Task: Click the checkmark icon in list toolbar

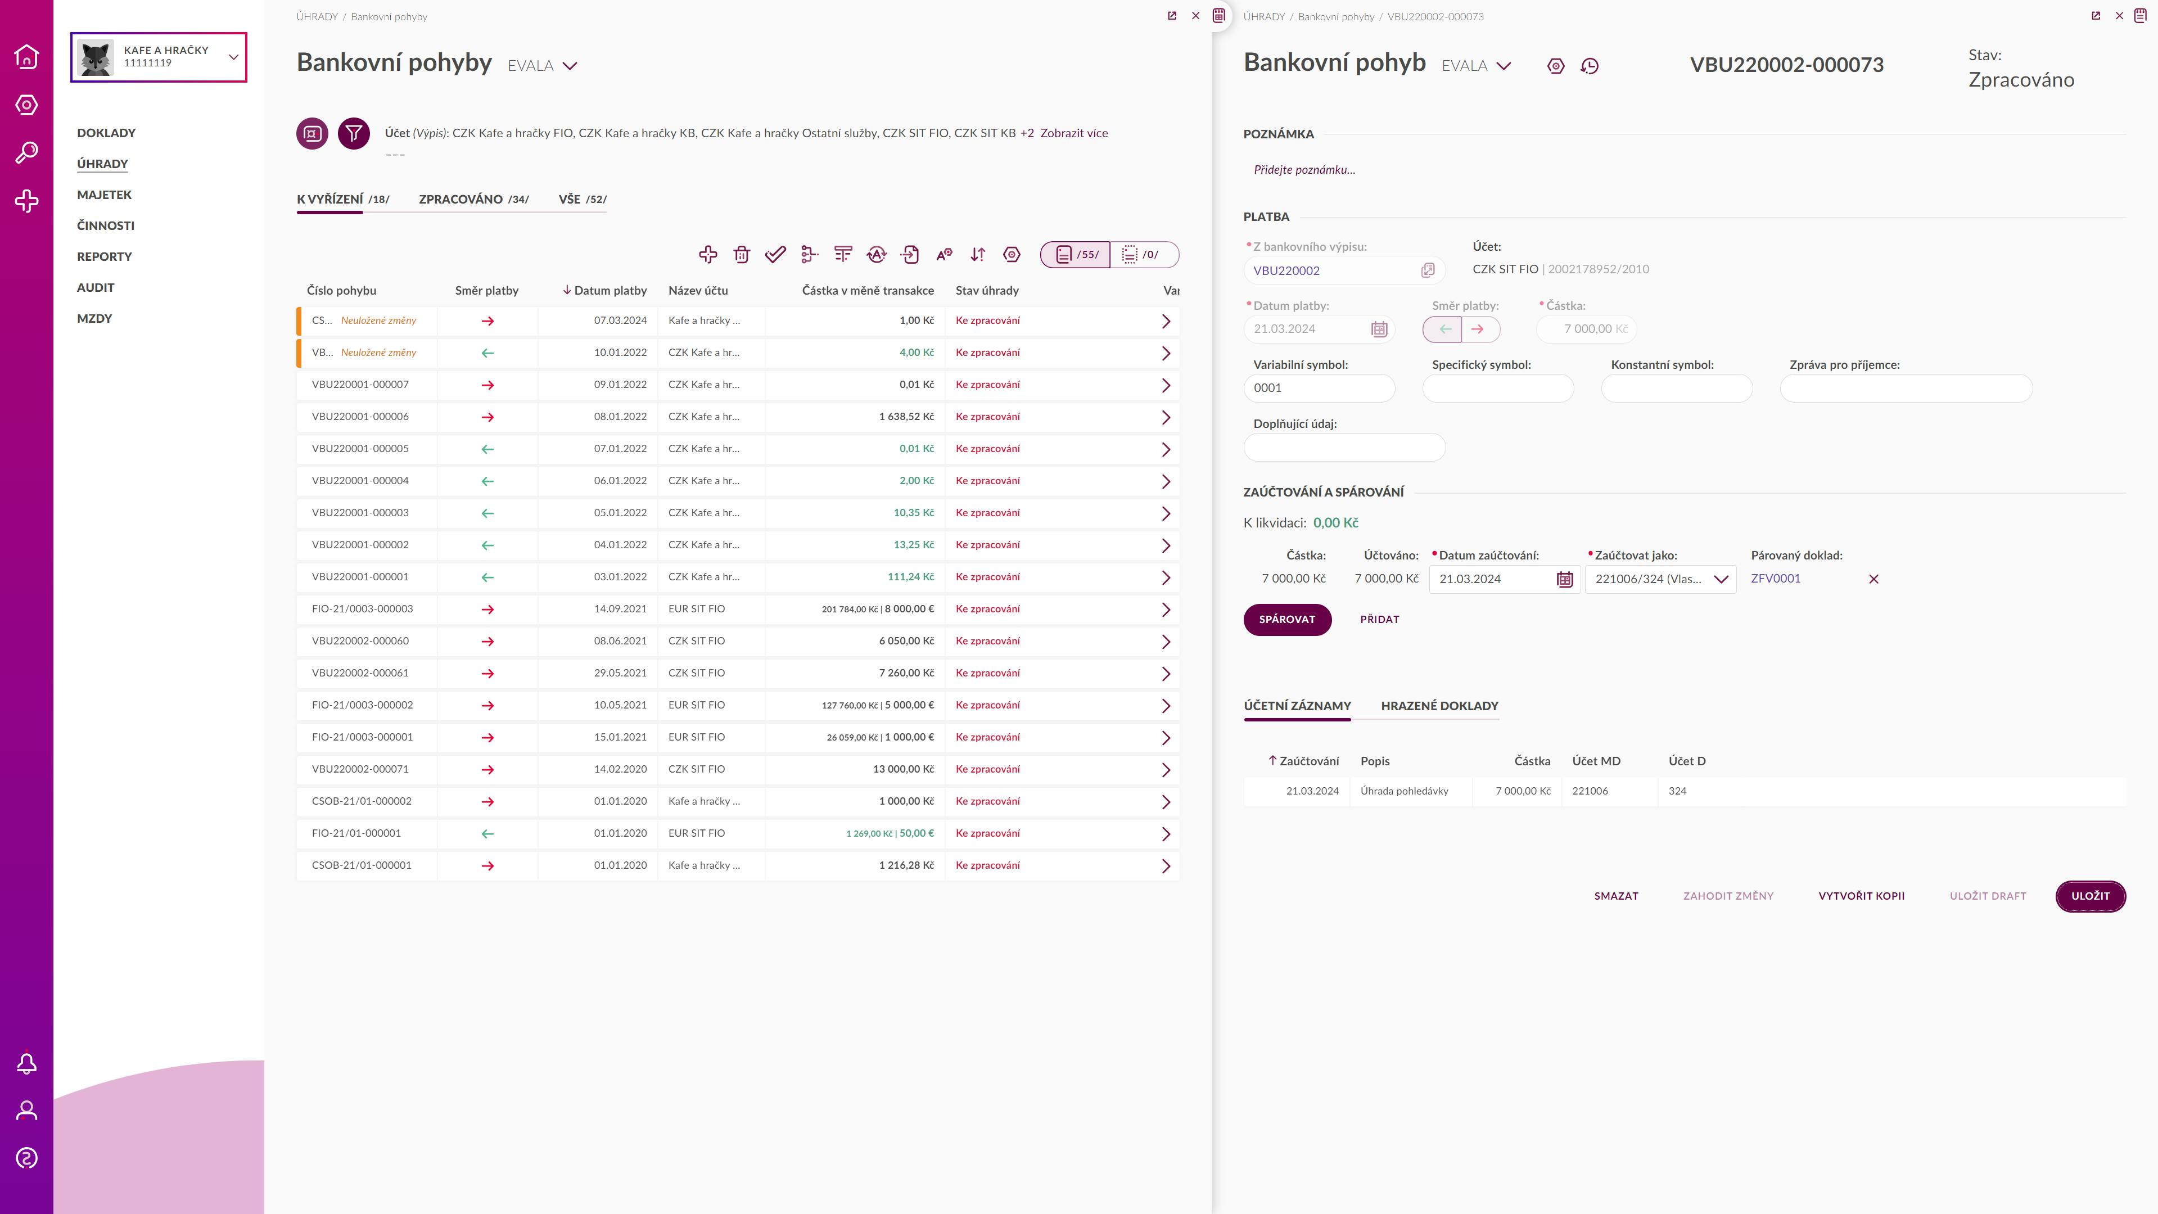Action: pos(776,254)
